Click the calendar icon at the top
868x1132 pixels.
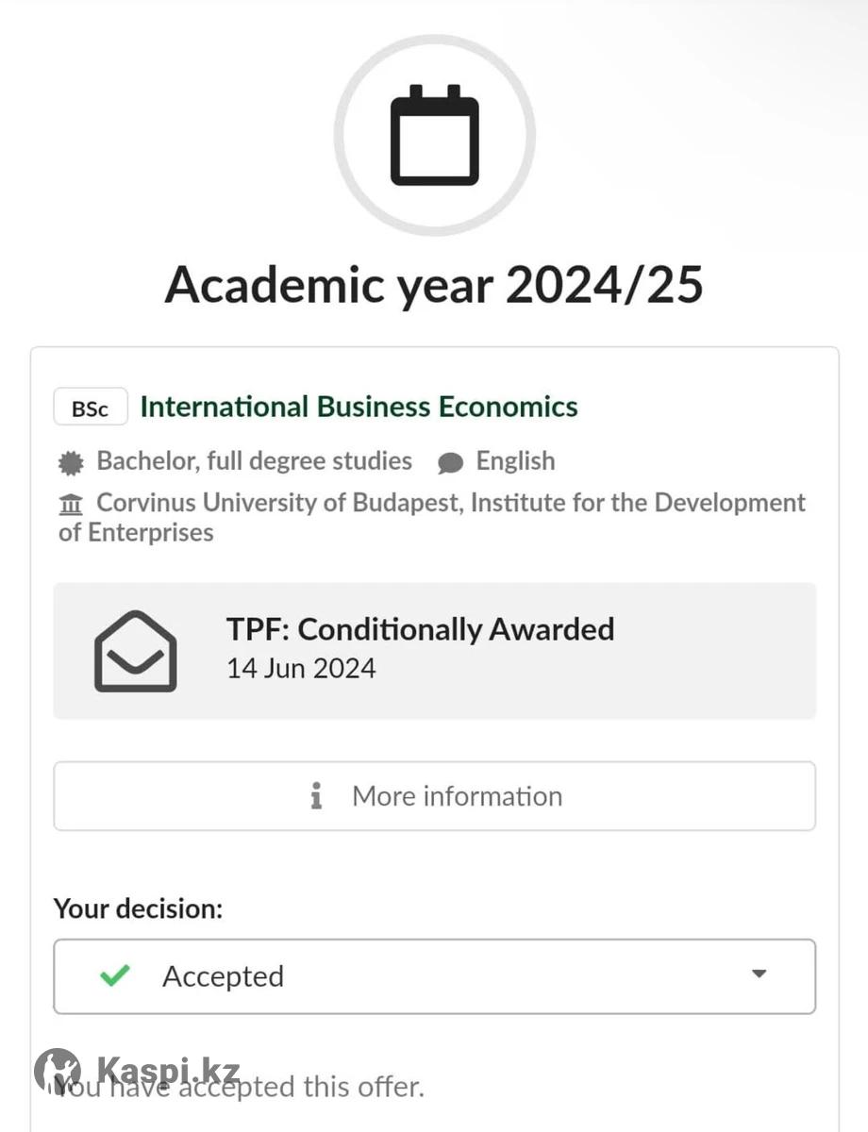point(434,135)
